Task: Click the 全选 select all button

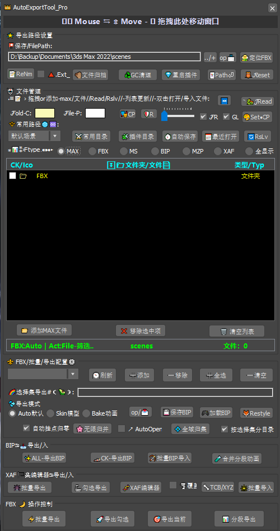Action: click(216, 375)
